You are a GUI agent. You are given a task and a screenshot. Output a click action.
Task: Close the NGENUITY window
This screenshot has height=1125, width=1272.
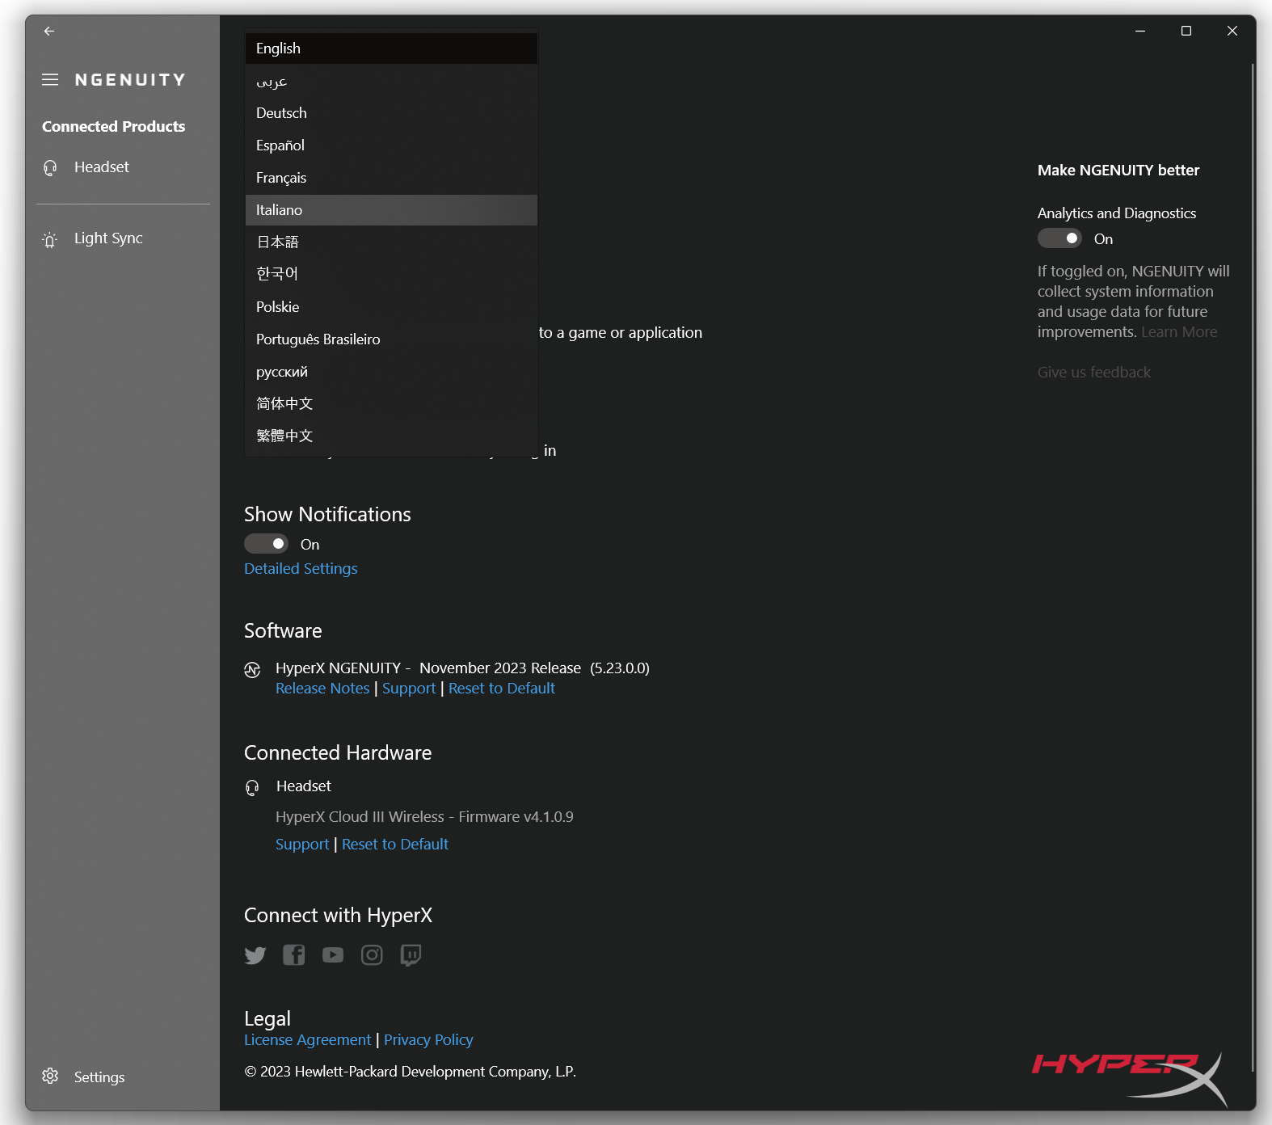[x=1232, y=31]
